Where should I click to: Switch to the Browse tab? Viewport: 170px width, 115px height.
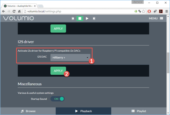click(28, 111)
